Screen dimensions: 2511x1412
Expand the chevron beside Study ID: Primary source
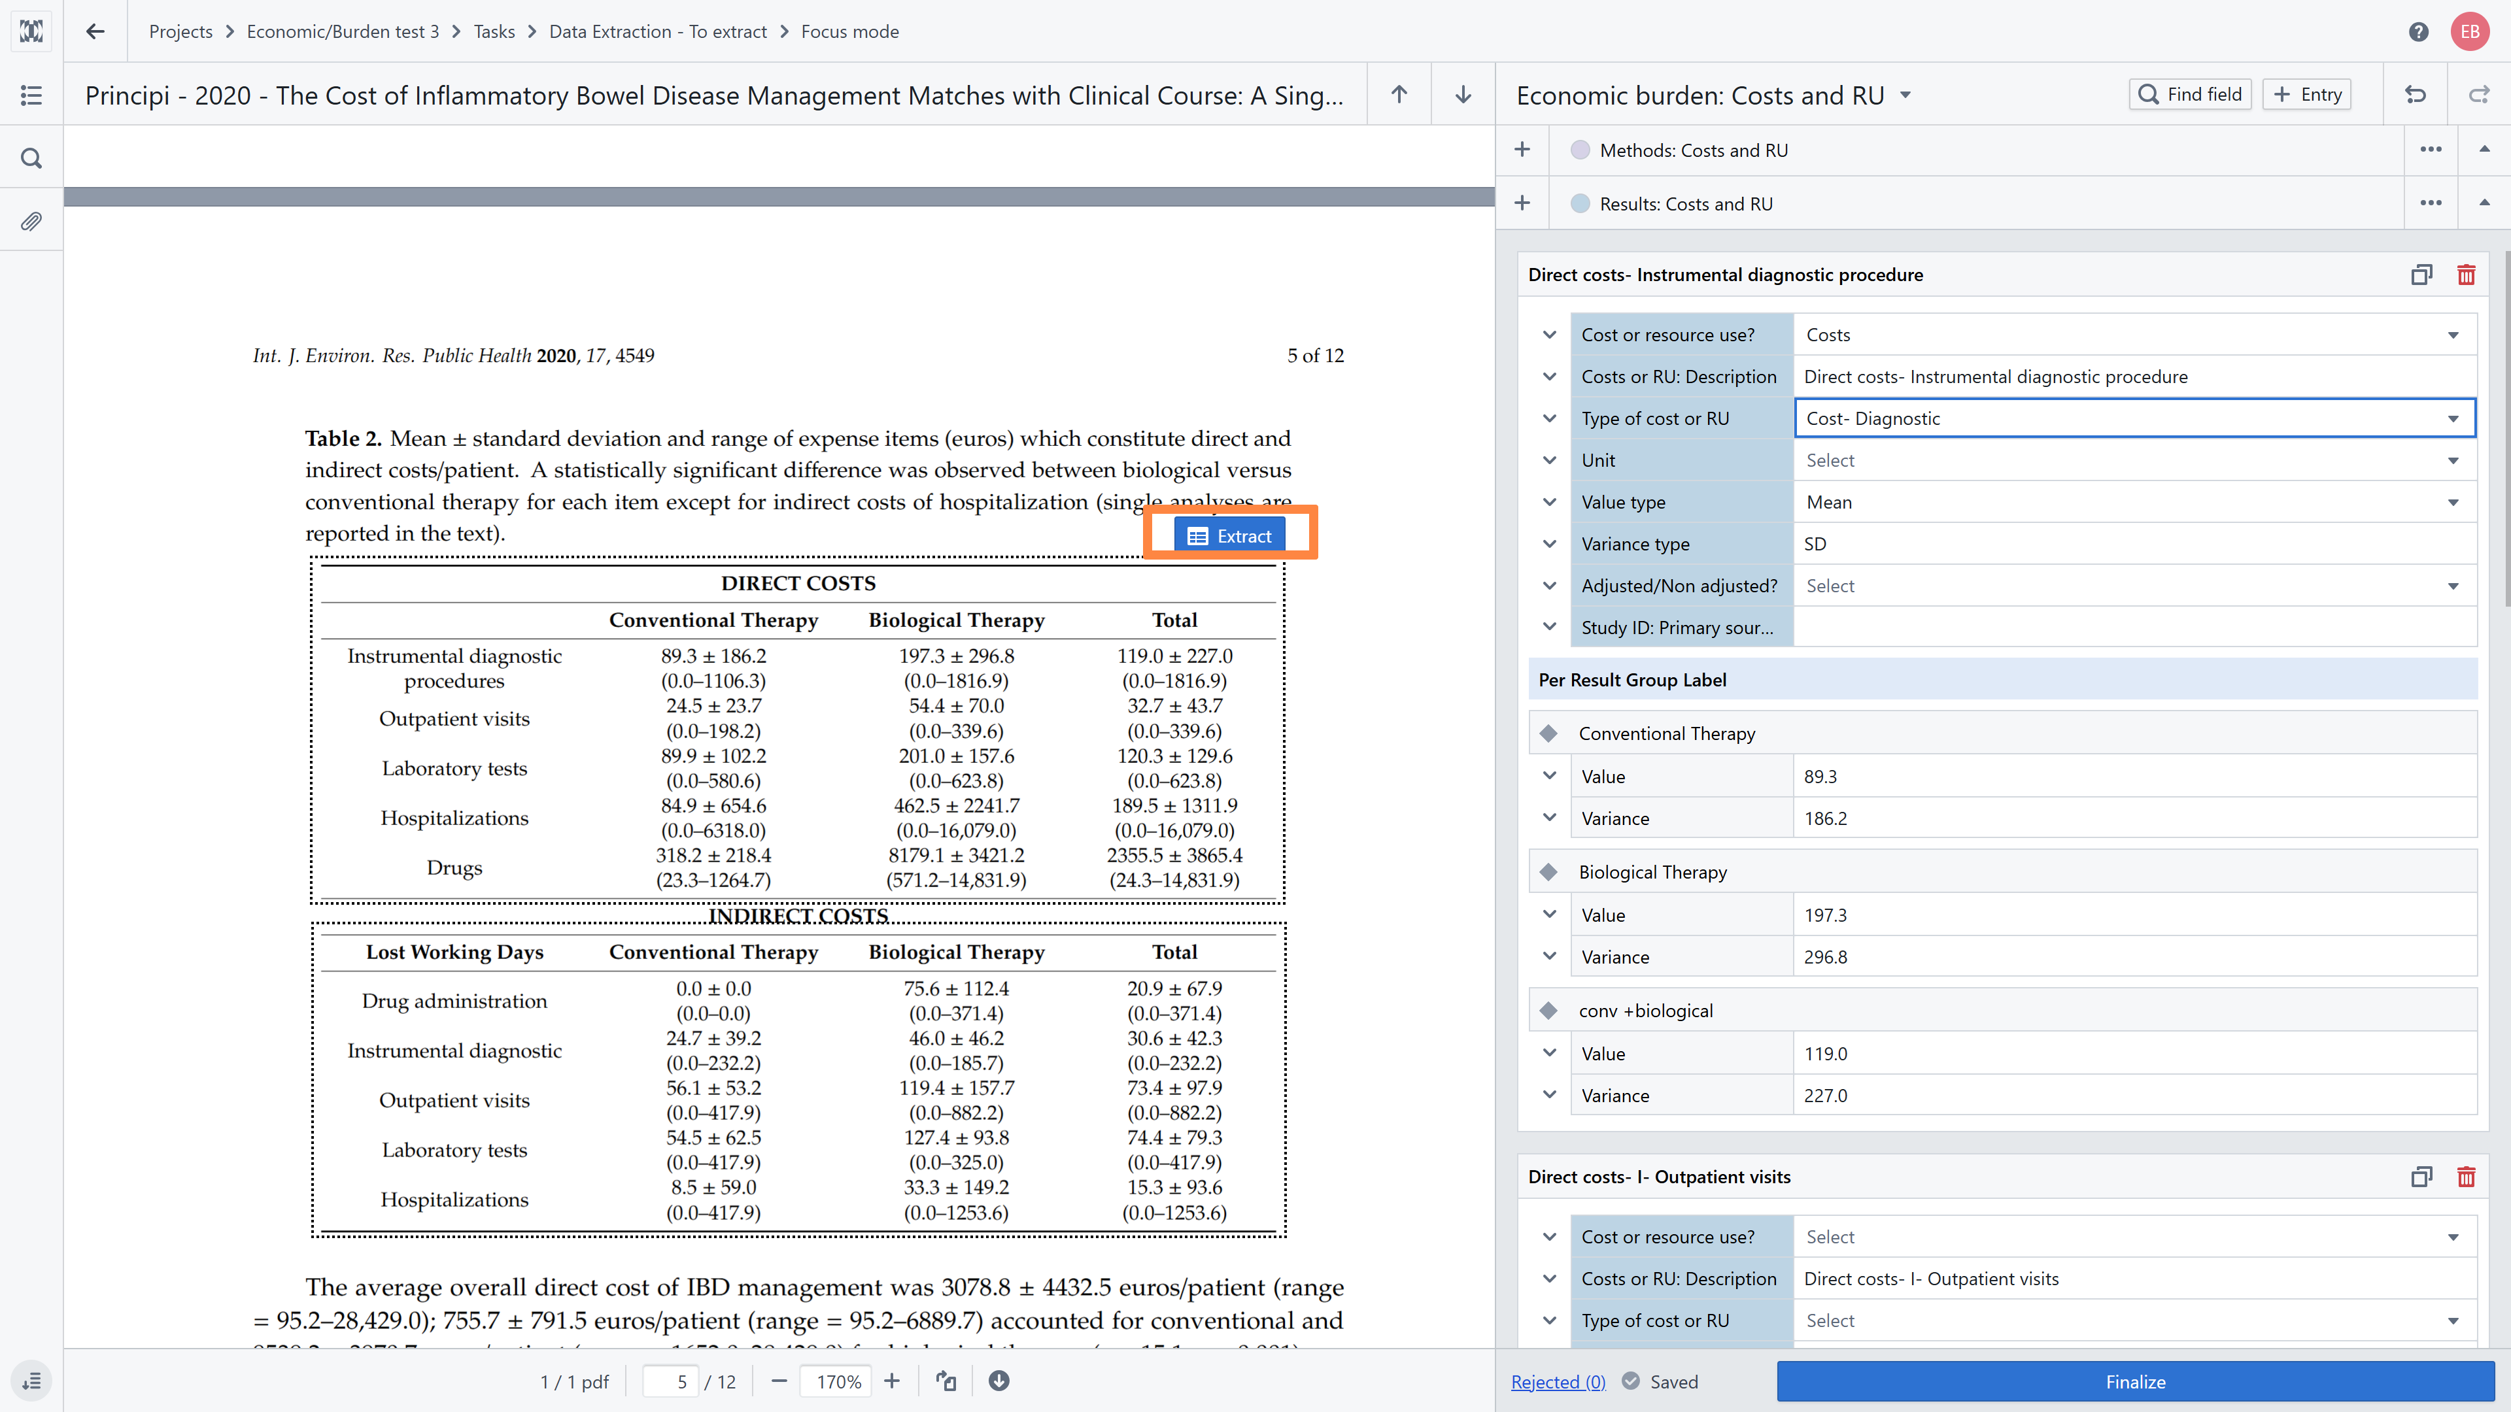pos(1549,628)
